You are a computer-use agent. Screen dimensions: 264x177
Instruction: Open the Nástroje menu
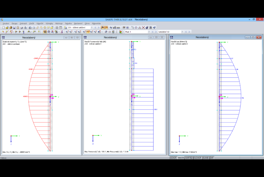point(59,23)
